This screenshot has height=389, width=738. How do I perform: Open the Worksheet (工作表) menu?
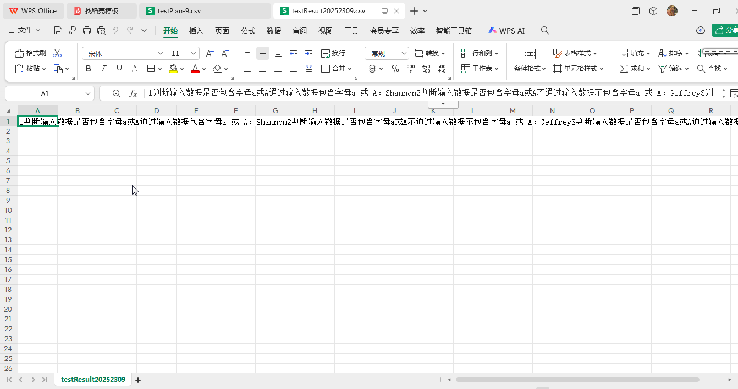click(480, 69)
